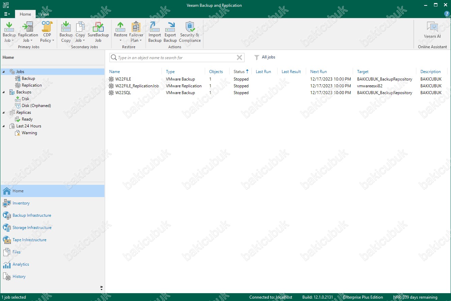Screen dimensions: 451x301
Task: Open the Files navigation view
Action: 52,252
